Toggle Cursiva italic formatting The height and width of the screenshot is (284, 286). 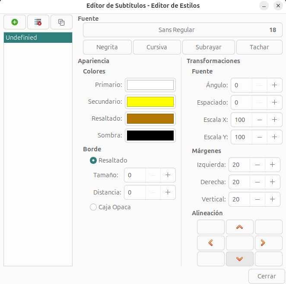[157, 47]
